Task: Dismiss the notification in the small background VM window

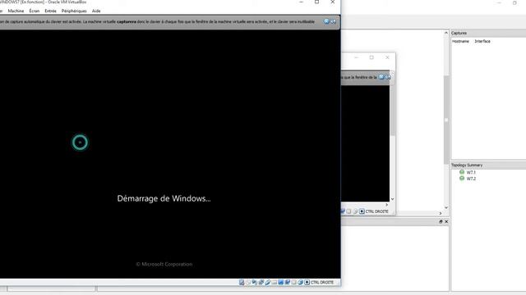Action: click(x=381, y=77)
